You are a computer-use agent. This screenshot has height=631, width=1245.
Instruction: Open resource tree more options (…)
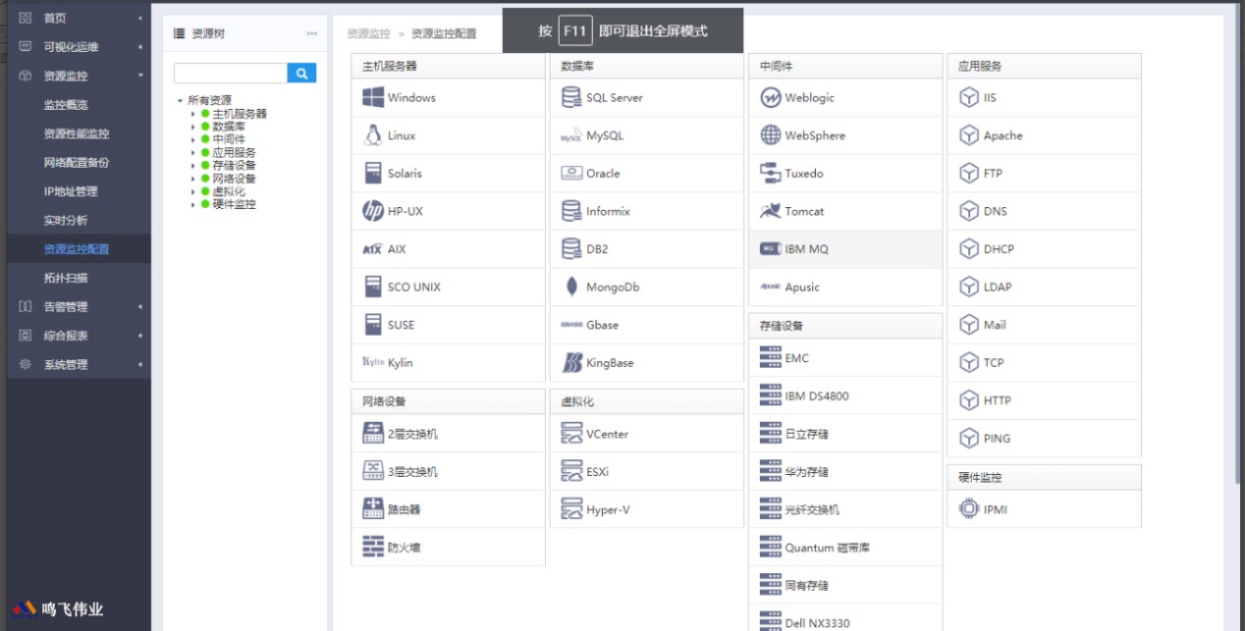[x=312, y=33]
